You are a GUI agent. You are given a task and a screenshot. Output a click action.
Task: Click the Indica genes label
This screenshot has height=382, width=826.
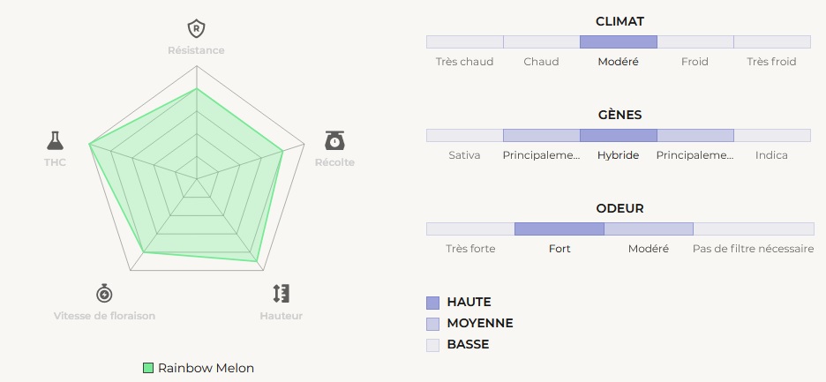pos(771,155)
